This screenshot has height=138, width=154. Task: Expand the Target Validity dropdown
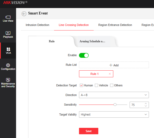(x=114, y=114)
